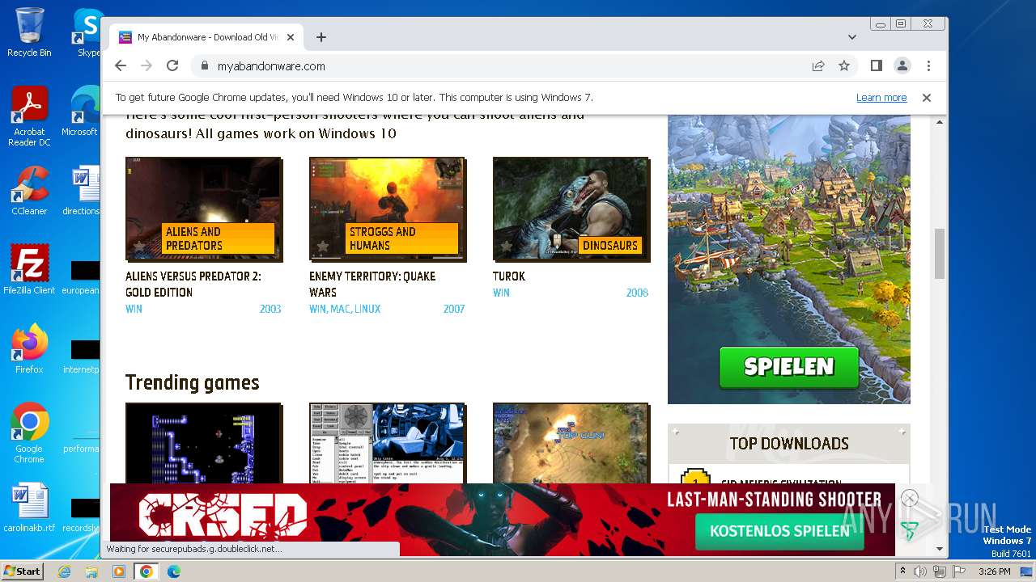Open Chrome side panel icon
1036x582 pixels.
876,66
